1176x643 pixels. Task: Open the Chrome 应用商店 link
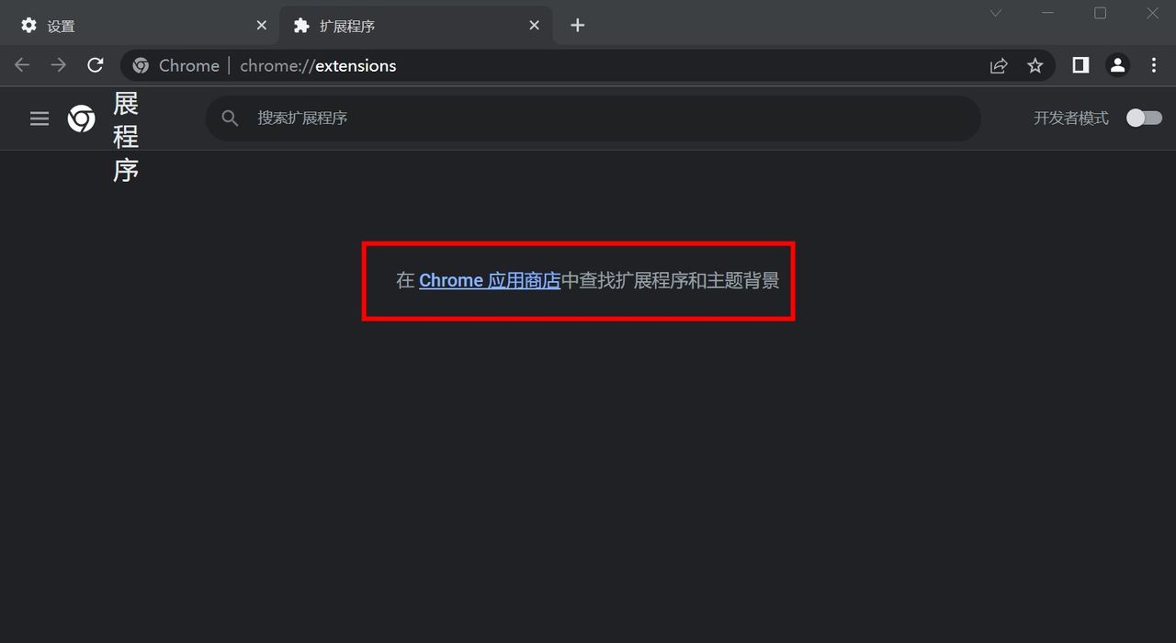point(490,280)
